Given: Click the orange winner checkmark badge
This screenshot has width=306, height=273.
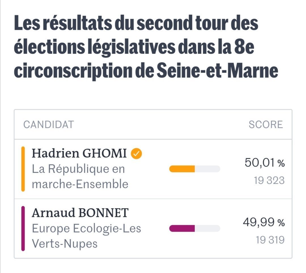Looking at the screenshot, I should coord(136,154).
